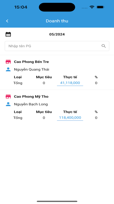114x204 pixels.
Task: Tap the name Nguyễn Bạch Long
Action: [31, 104]
